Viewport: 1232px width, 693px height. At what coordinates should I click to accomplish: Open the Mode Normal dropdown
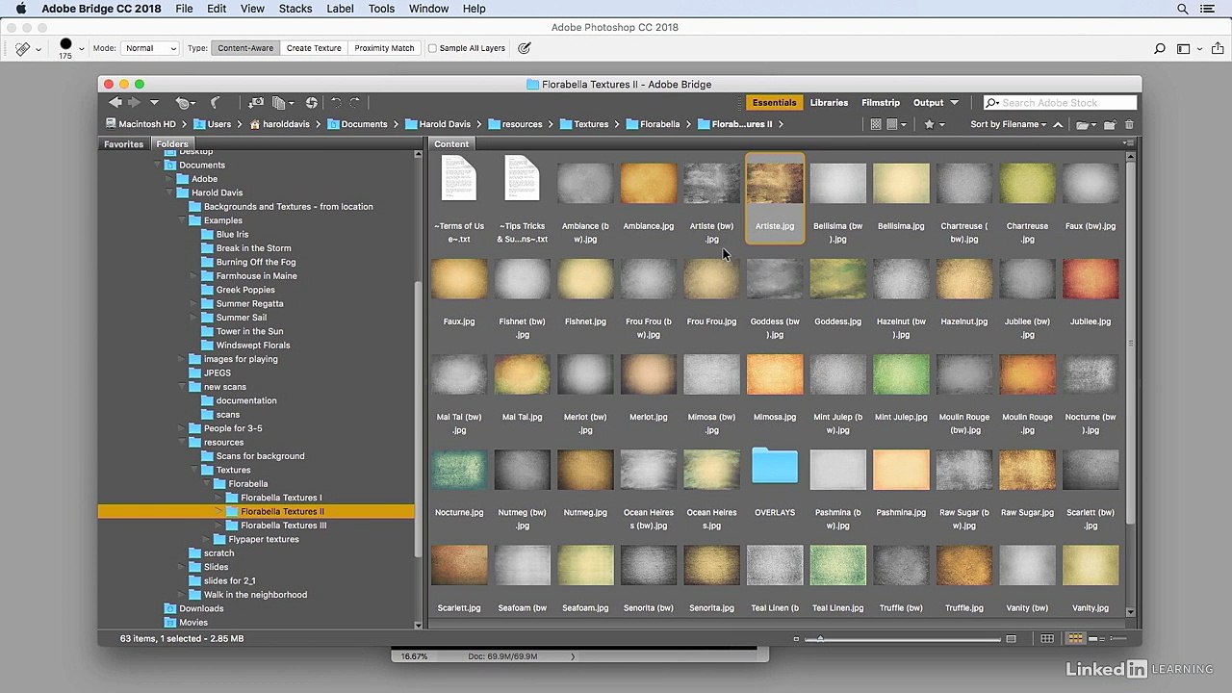point(149,48)
